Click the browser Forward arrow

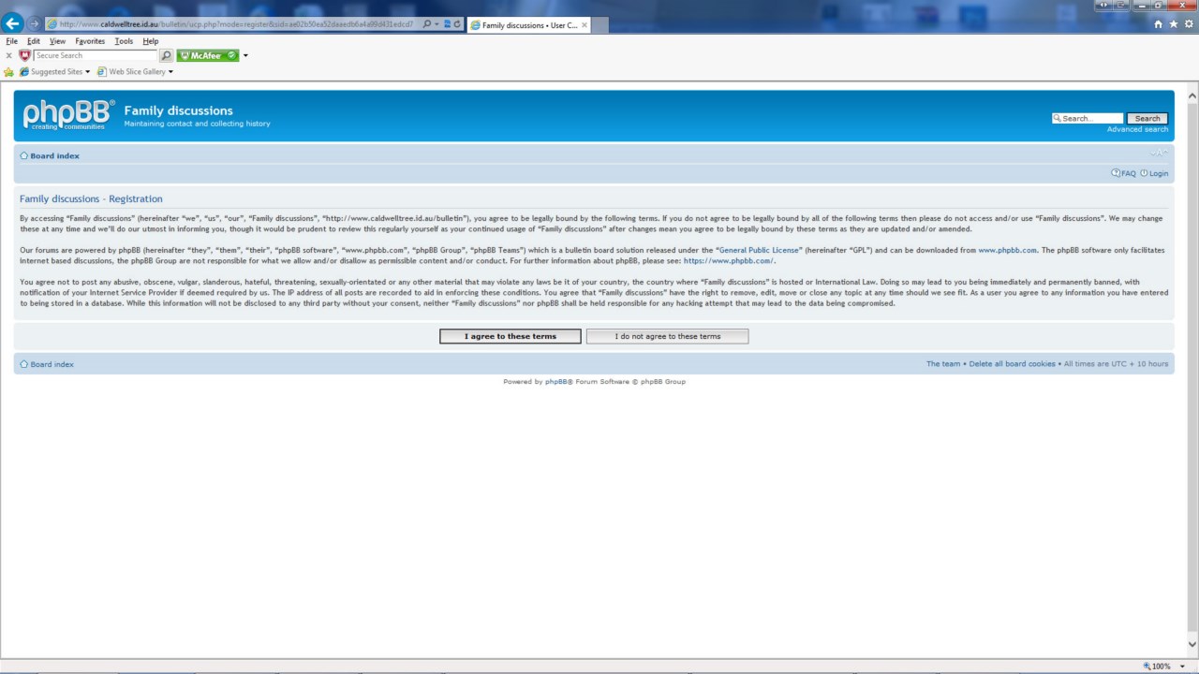35,24
